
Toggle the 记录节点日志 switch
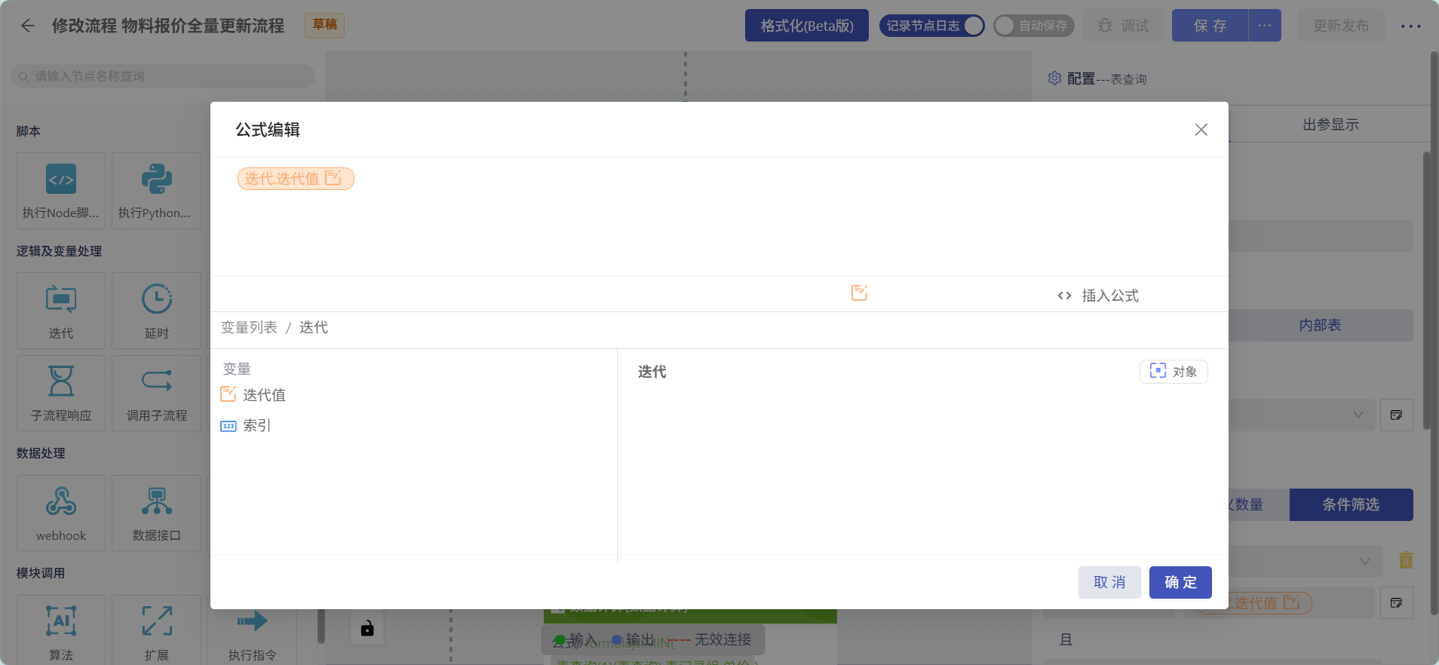(932, 26)
